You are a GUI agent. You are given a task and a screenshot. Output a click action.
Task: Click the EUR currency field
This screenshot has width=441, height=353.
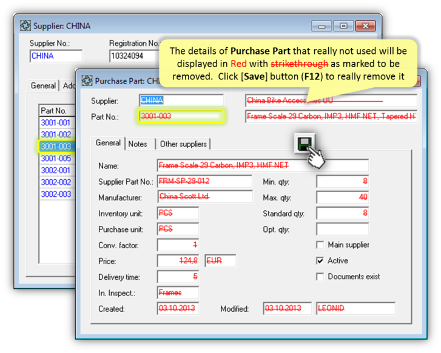(221, 261)
